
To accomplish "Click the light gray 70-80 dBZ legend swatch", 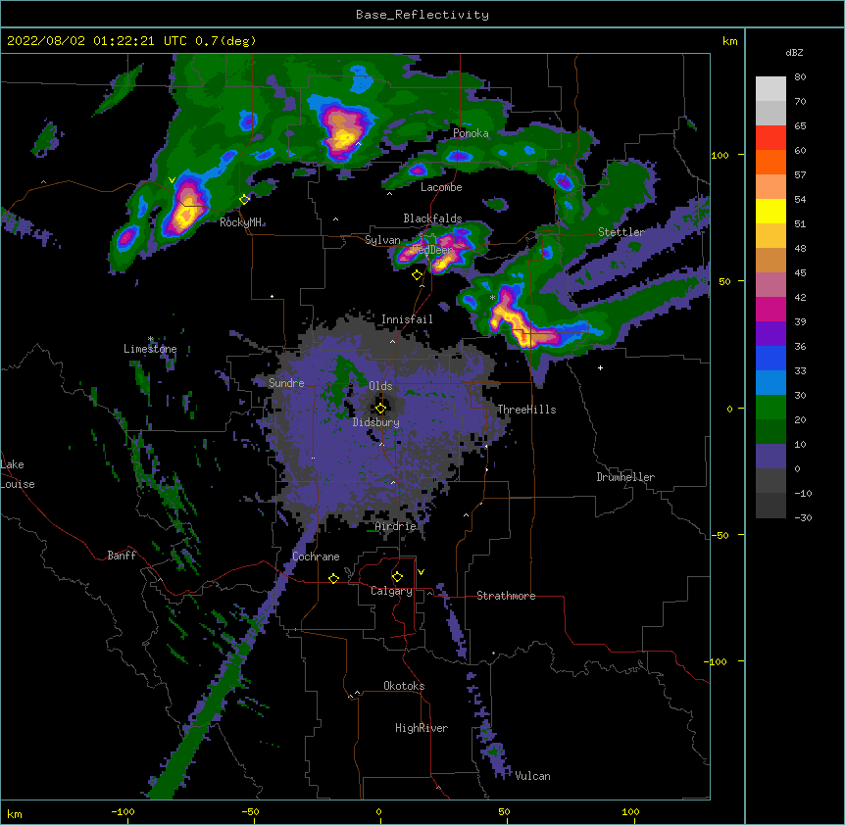I will 770,89.
